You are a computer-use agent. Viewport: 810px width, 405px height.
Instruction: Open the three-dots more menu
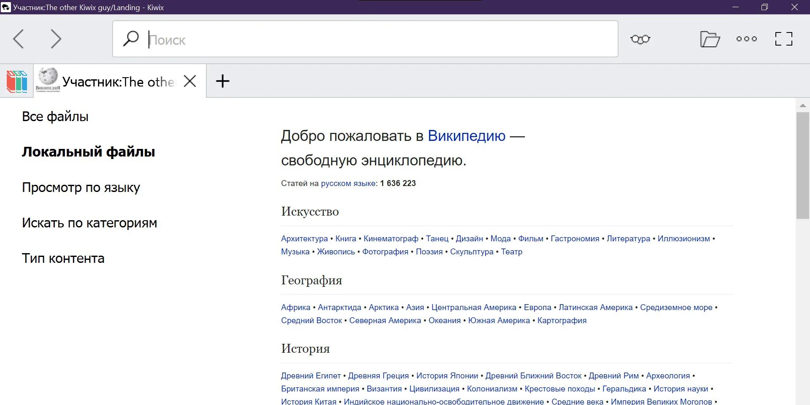tap(747, 39)
